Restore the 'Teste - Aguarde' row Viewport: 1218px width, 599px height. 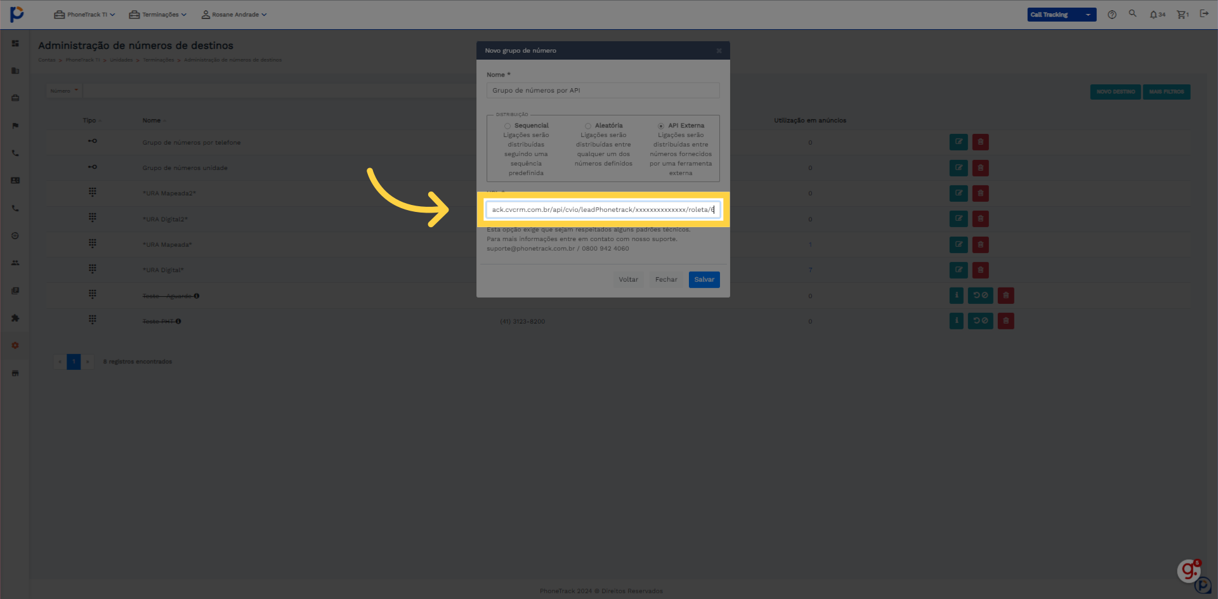[980, 296]
